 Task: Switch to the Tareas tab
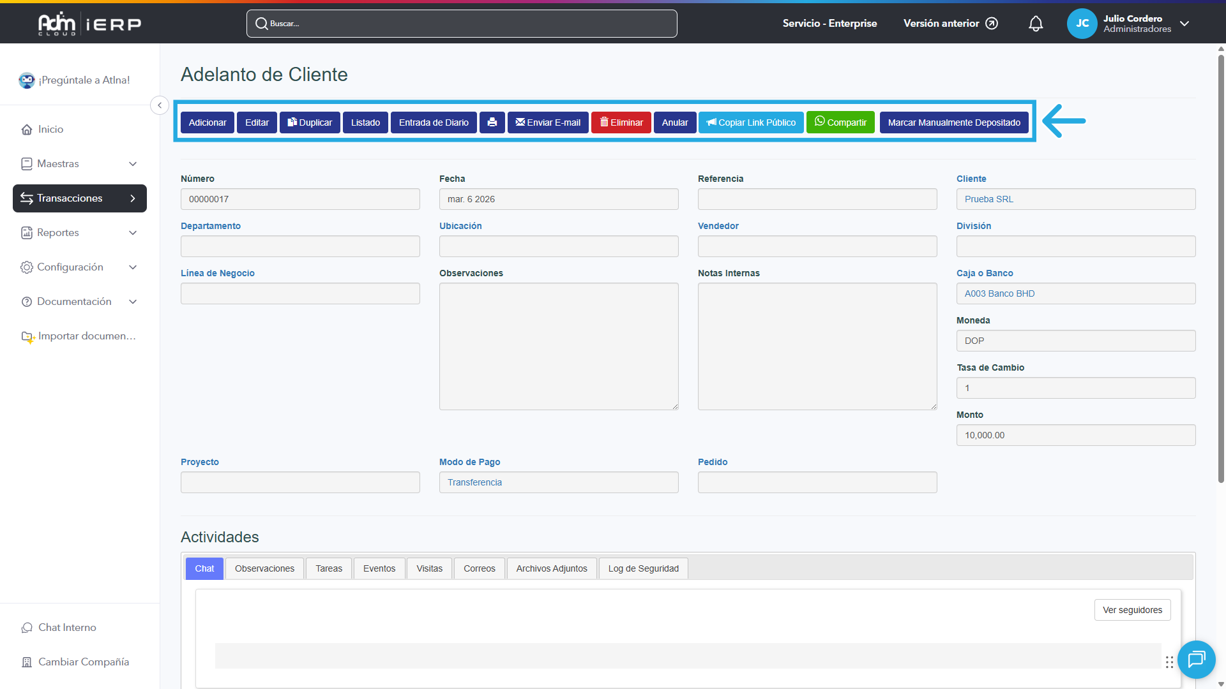328,568
